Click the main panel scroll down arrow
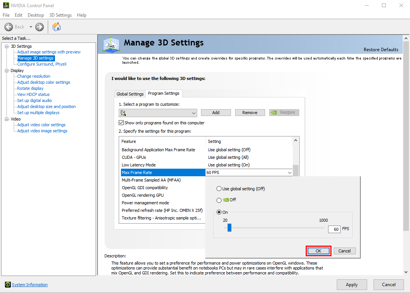 (406, 272)
